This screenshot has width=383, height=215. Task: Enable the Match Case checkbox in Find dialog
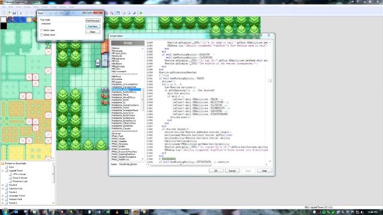point(41,30)
